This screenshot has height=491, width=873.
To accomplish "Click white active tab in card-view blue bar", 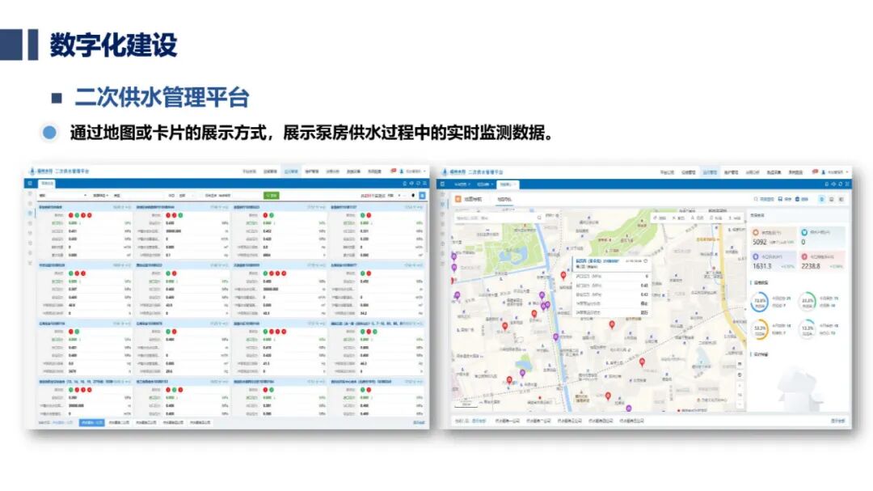I will pyautogui.click(x=47, y=184).
